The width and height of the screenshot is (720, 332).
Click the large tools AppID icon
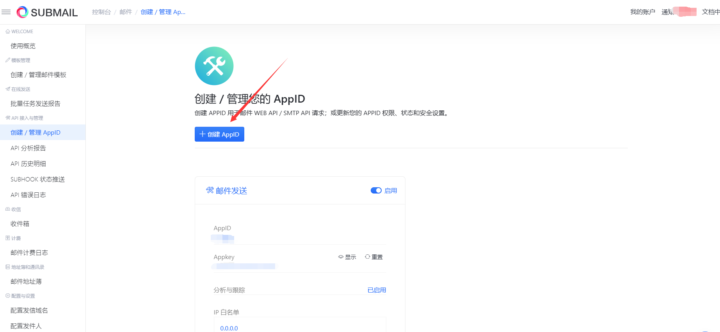(x=214, y=66)
